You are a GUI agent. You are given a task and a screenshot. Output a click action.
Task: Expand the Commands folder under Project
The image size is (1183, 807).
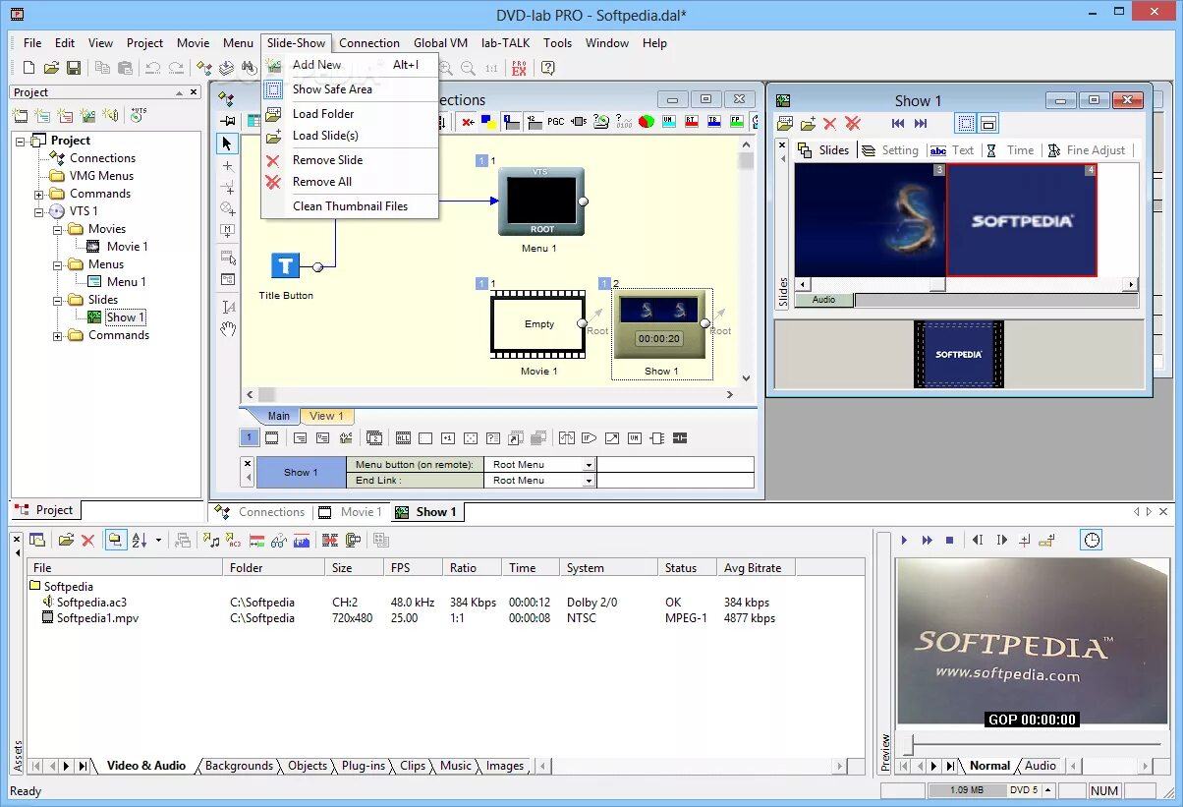click(39, 194)
